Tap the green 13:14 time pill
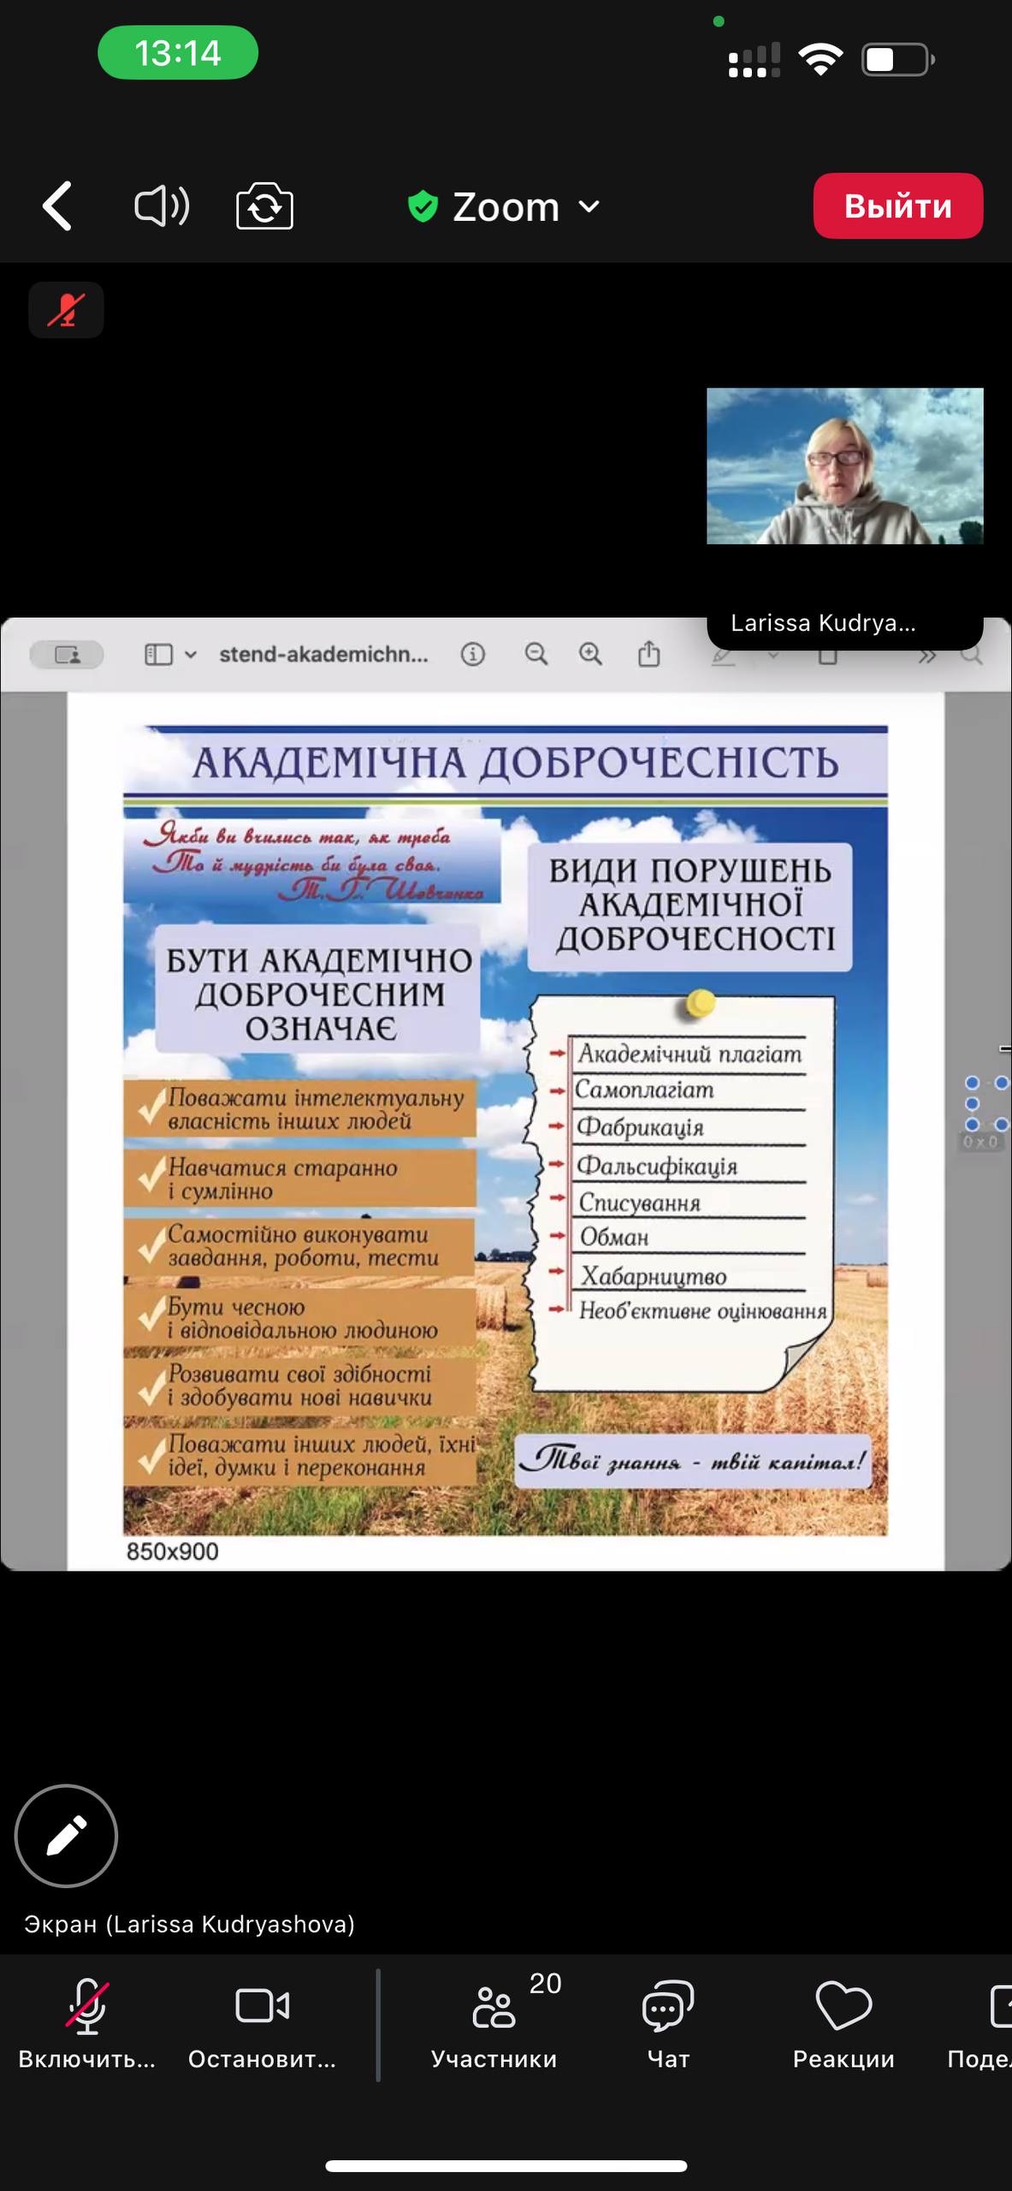This screenshot has width=1012, height=2191. [x=178, y=53]
